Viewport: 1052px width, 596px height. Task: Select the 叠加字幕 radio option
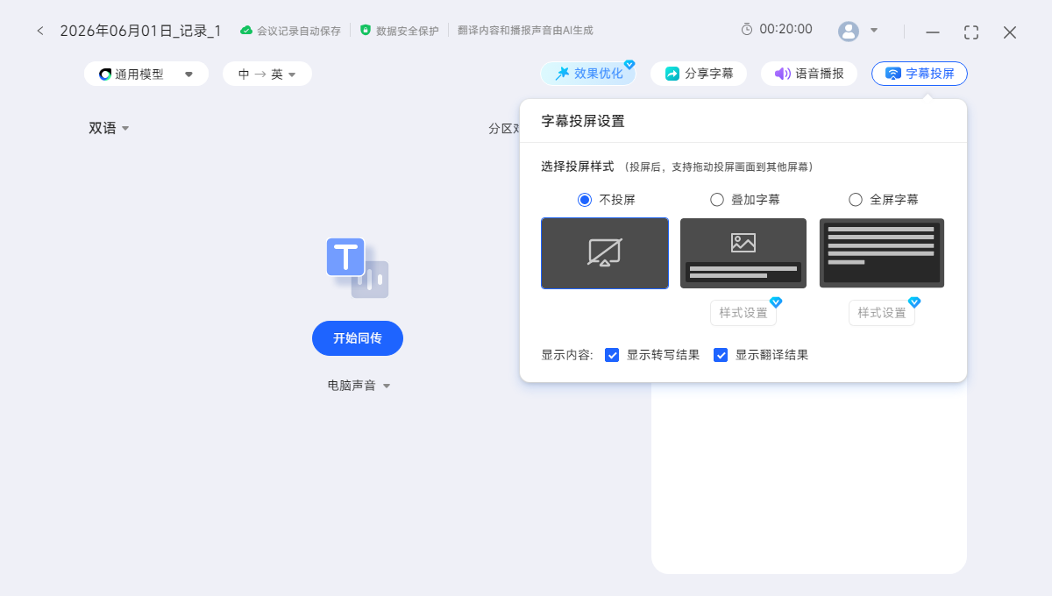coord(717,200)
